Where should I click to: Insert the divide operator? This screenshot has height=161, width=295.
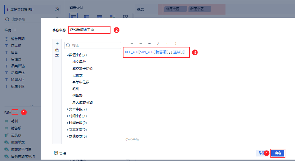158,43
